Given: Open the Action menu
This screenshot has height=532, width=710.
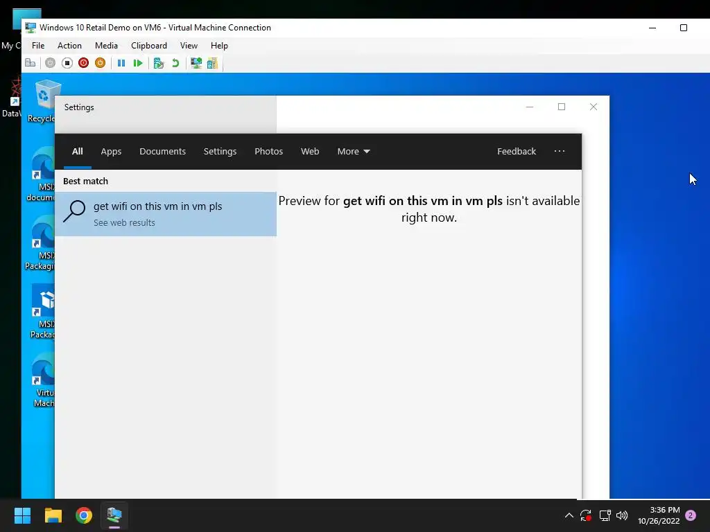Looking at the screenshot, I should (69, 46).
